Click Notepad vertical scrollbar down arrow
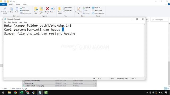This screenshot has width=170, height=95. (144, 76)
